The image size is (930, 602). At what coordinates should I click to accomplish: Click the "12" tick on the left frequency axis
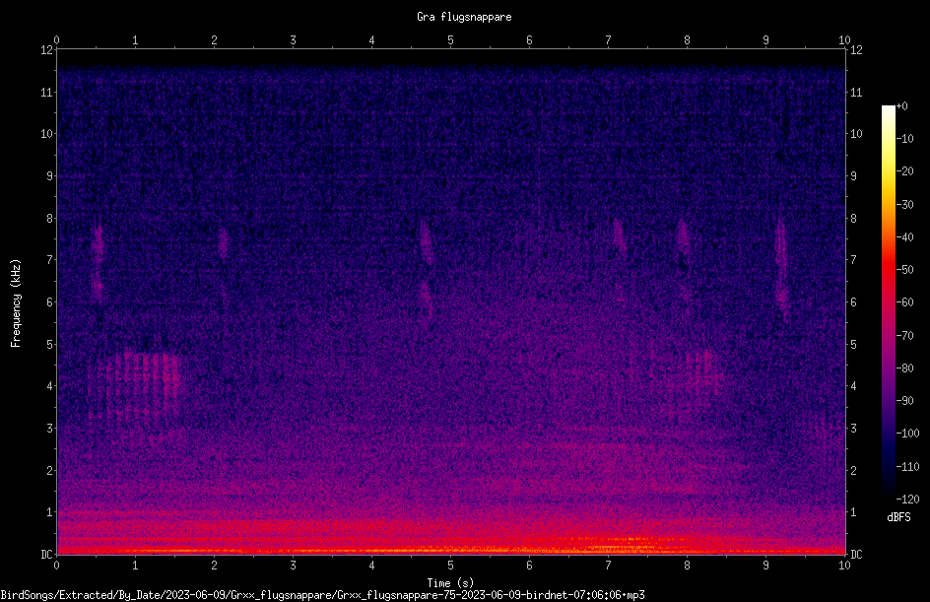[x=47, y=50]
